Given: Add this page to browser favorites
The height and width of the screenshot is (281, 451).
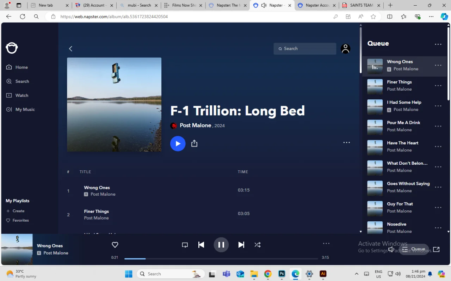Looking at the screenshot, I should tap(373, 17).
